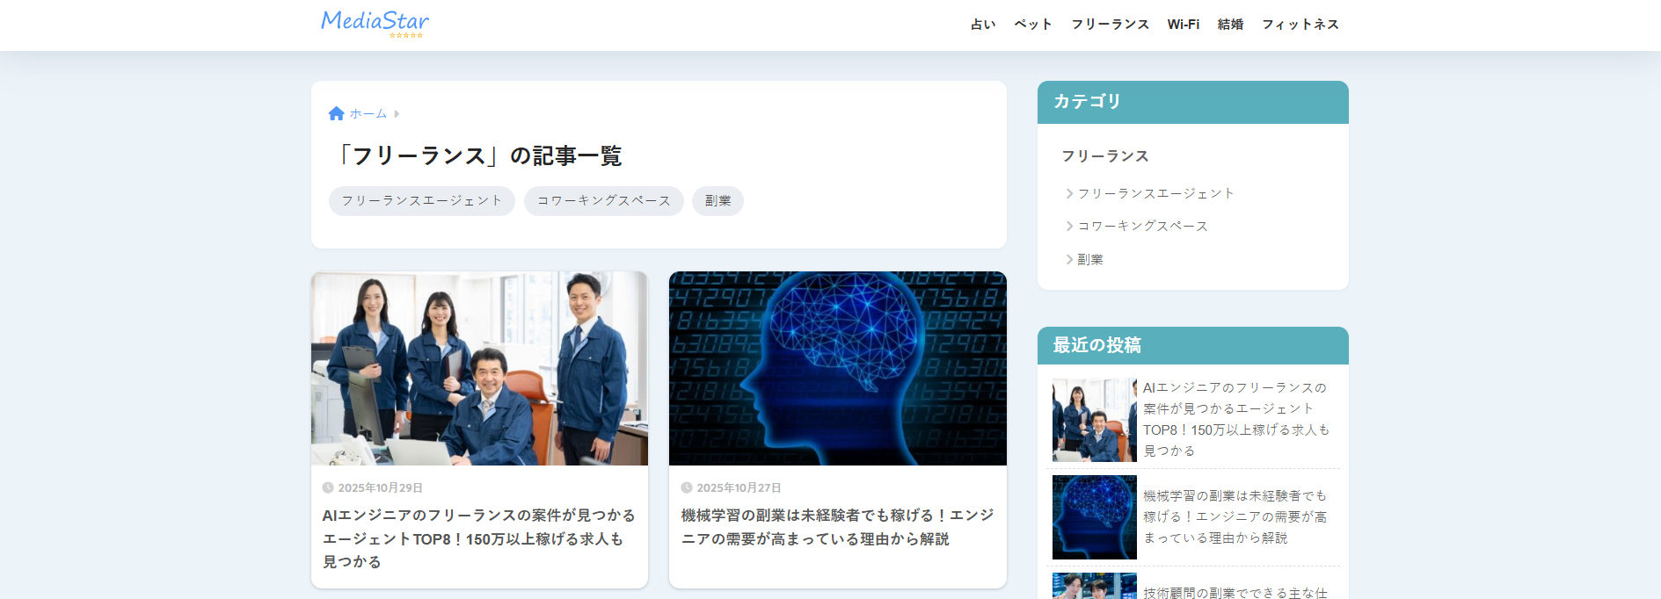Click chevron next to 副業 category
Image resolution: width=1661 pixels, height=599 pixels.
point(1069,259)
